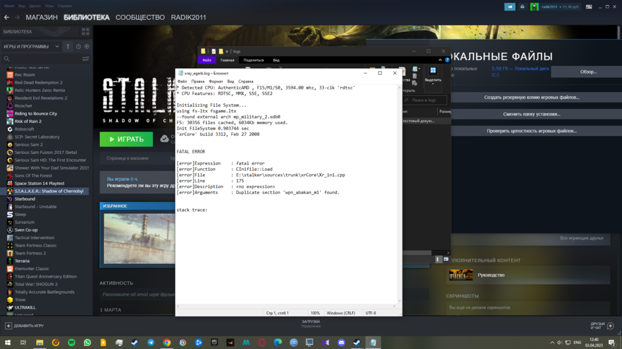Open Поделиться tab in Explorer window
The height and width of the screenshot is (349, 622).
[254, 60]
